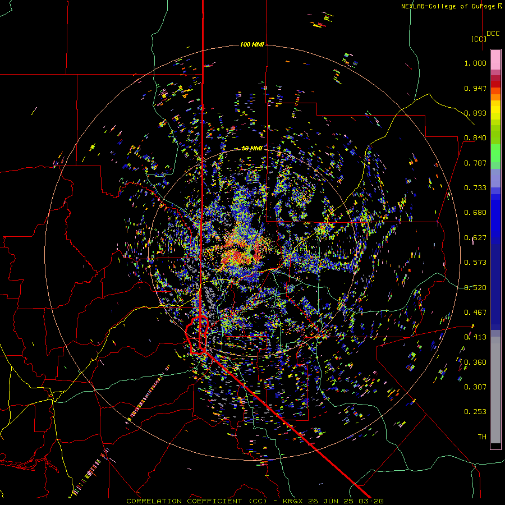Click the 0.573 color scale value

tap(475, 263)
